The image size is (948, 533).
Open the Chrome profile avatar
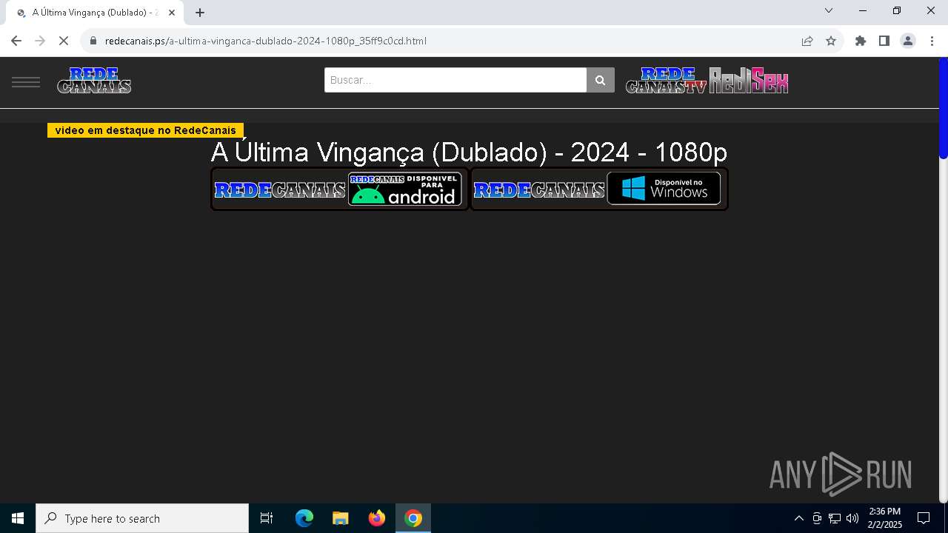point(908,41)
